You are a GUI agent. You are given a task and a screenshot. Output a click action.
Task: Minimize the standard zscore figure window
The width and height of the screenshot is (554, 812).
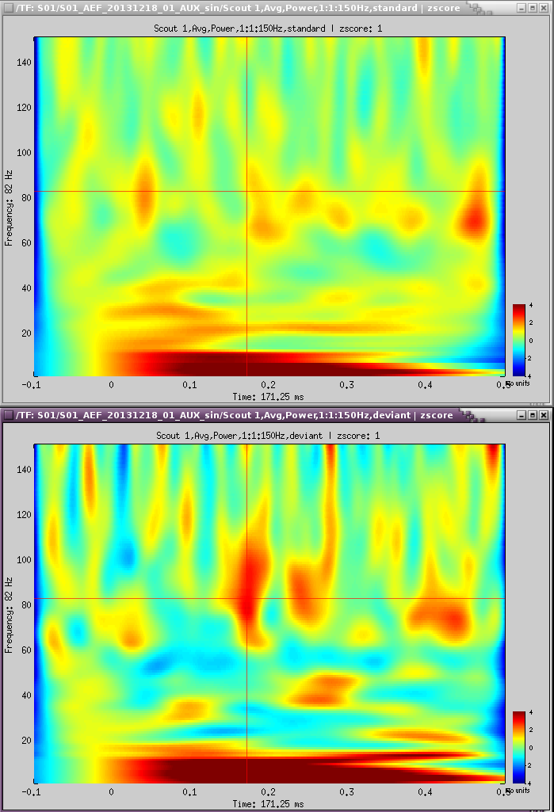click(520, 7)
